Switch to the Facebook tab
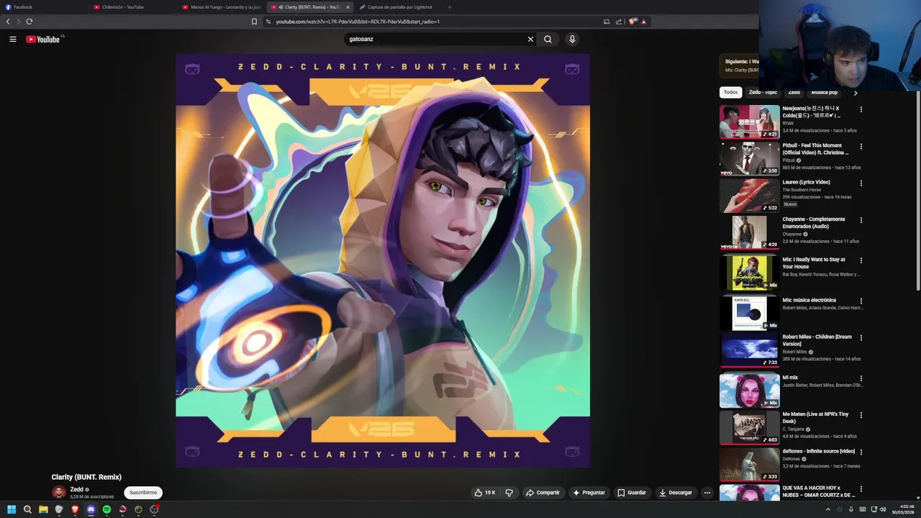This screenshot has height=518, width=921. pos(43,7)
